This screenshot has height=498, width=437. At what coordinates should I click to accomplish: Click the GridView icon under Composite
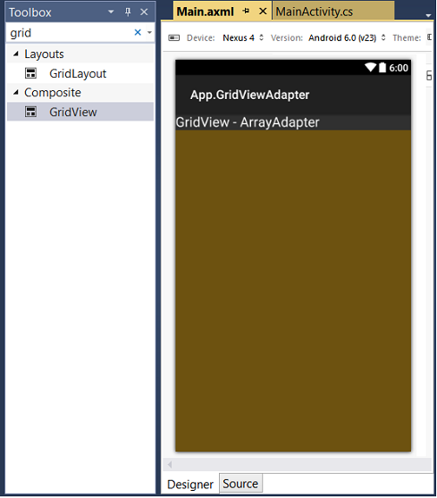pos(31,112)
